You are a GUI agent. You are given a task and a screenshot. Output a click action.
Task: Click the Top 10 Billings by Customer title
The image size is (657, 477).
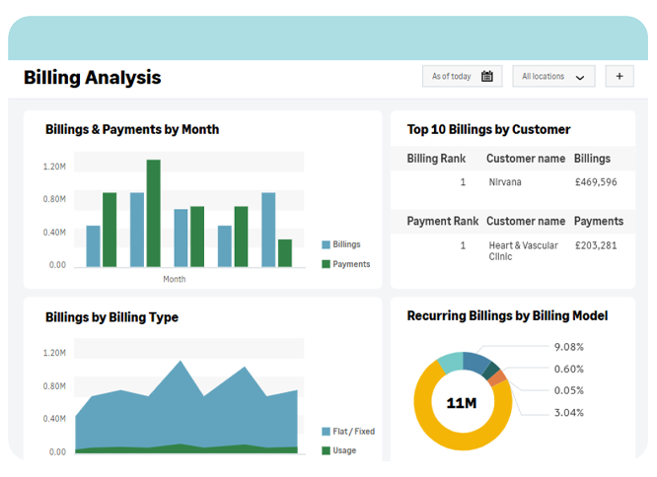pyautogui.click(x=488, y=129)
